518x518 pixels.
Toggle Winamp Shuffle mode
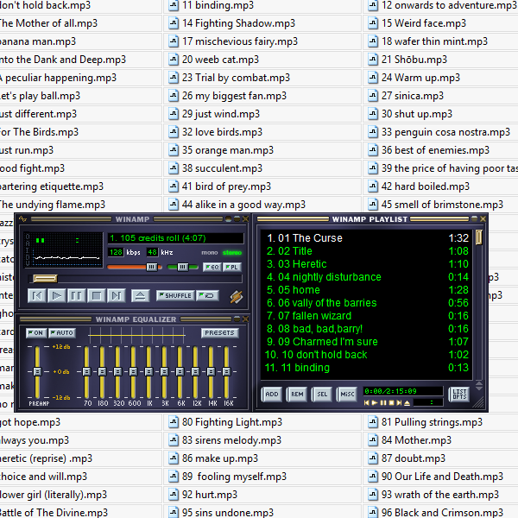tap(175, 295)
